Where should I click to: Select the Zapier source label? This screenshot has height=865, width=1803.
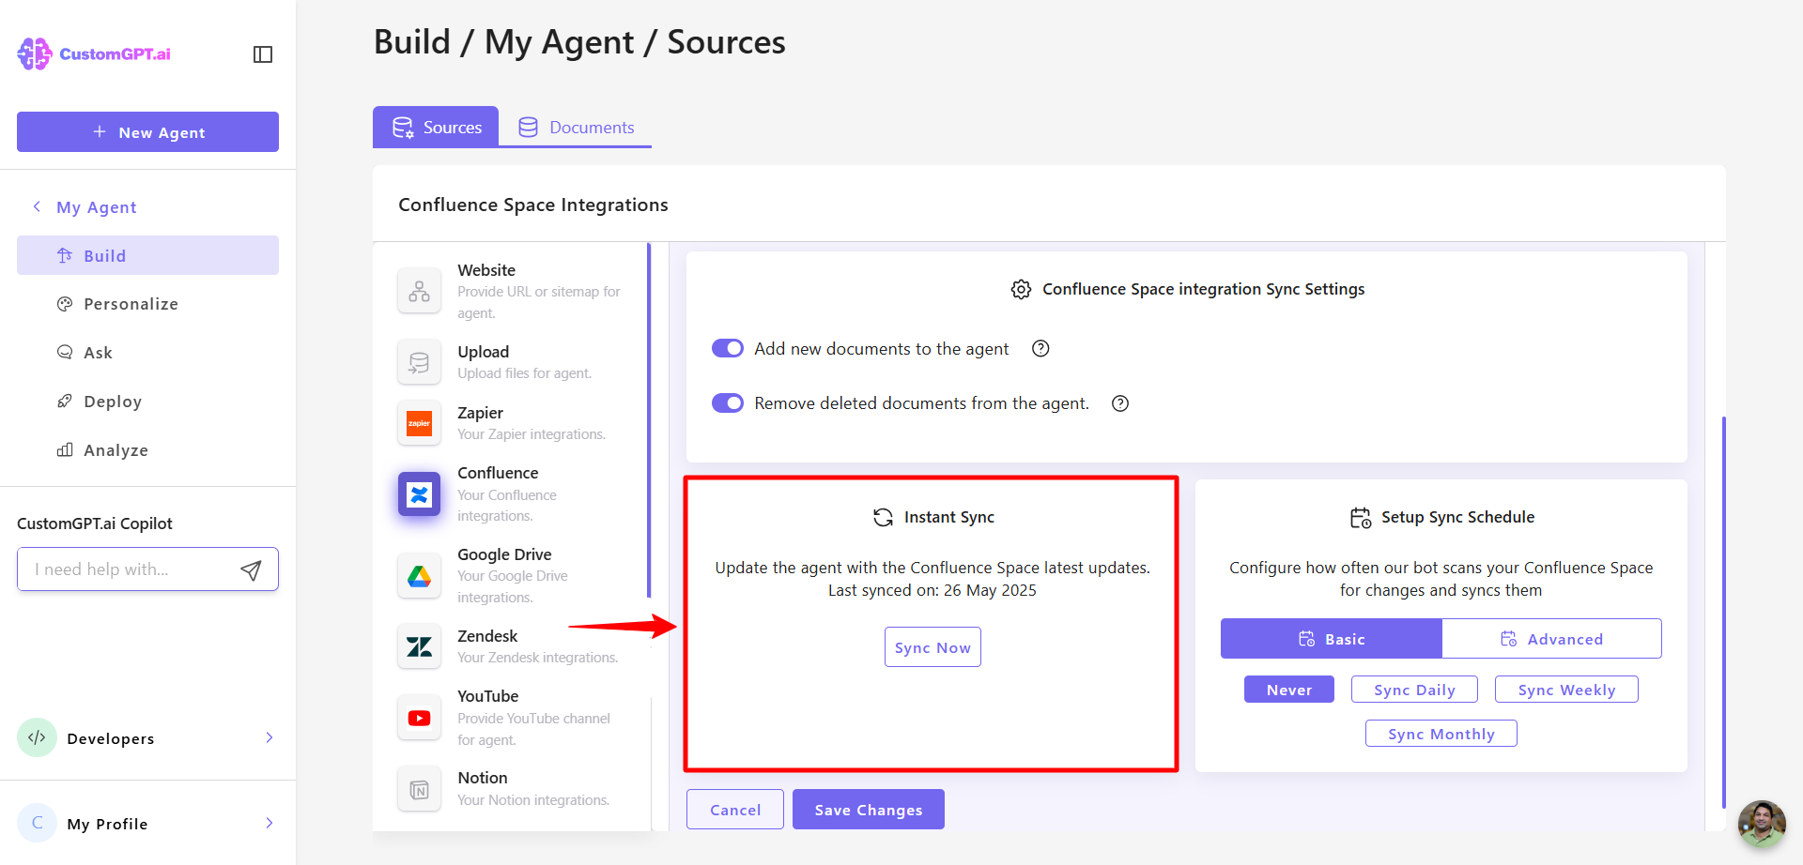tap(480, 413)
